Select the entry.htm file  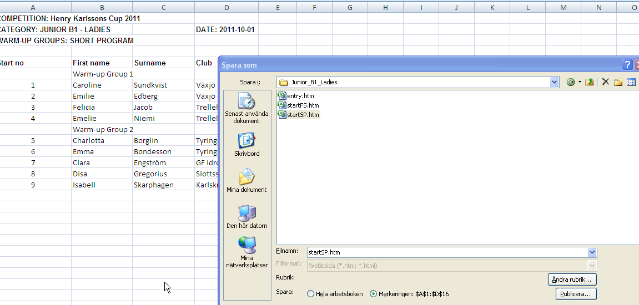tap(296, 96)
